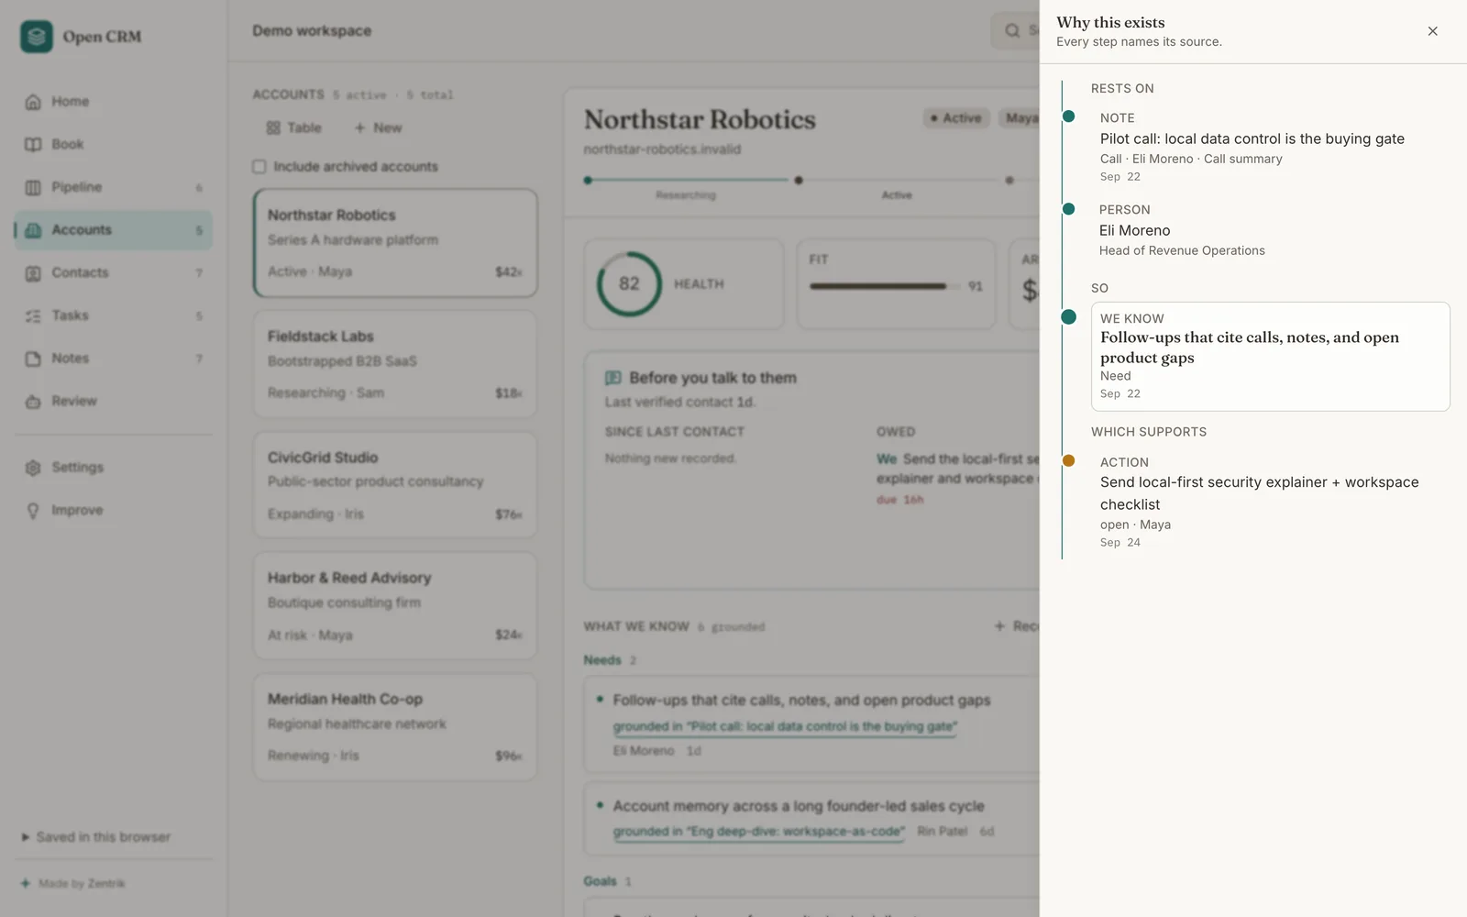Click the PERSON step Eli Moreno

click(x=1270, y=230)
